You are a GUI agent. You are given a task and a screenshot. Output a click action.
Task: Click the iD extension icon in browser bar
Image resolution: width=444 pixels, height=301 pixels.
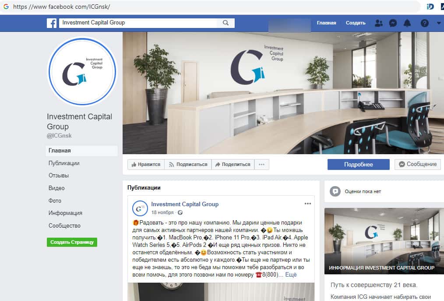(430, 7)
